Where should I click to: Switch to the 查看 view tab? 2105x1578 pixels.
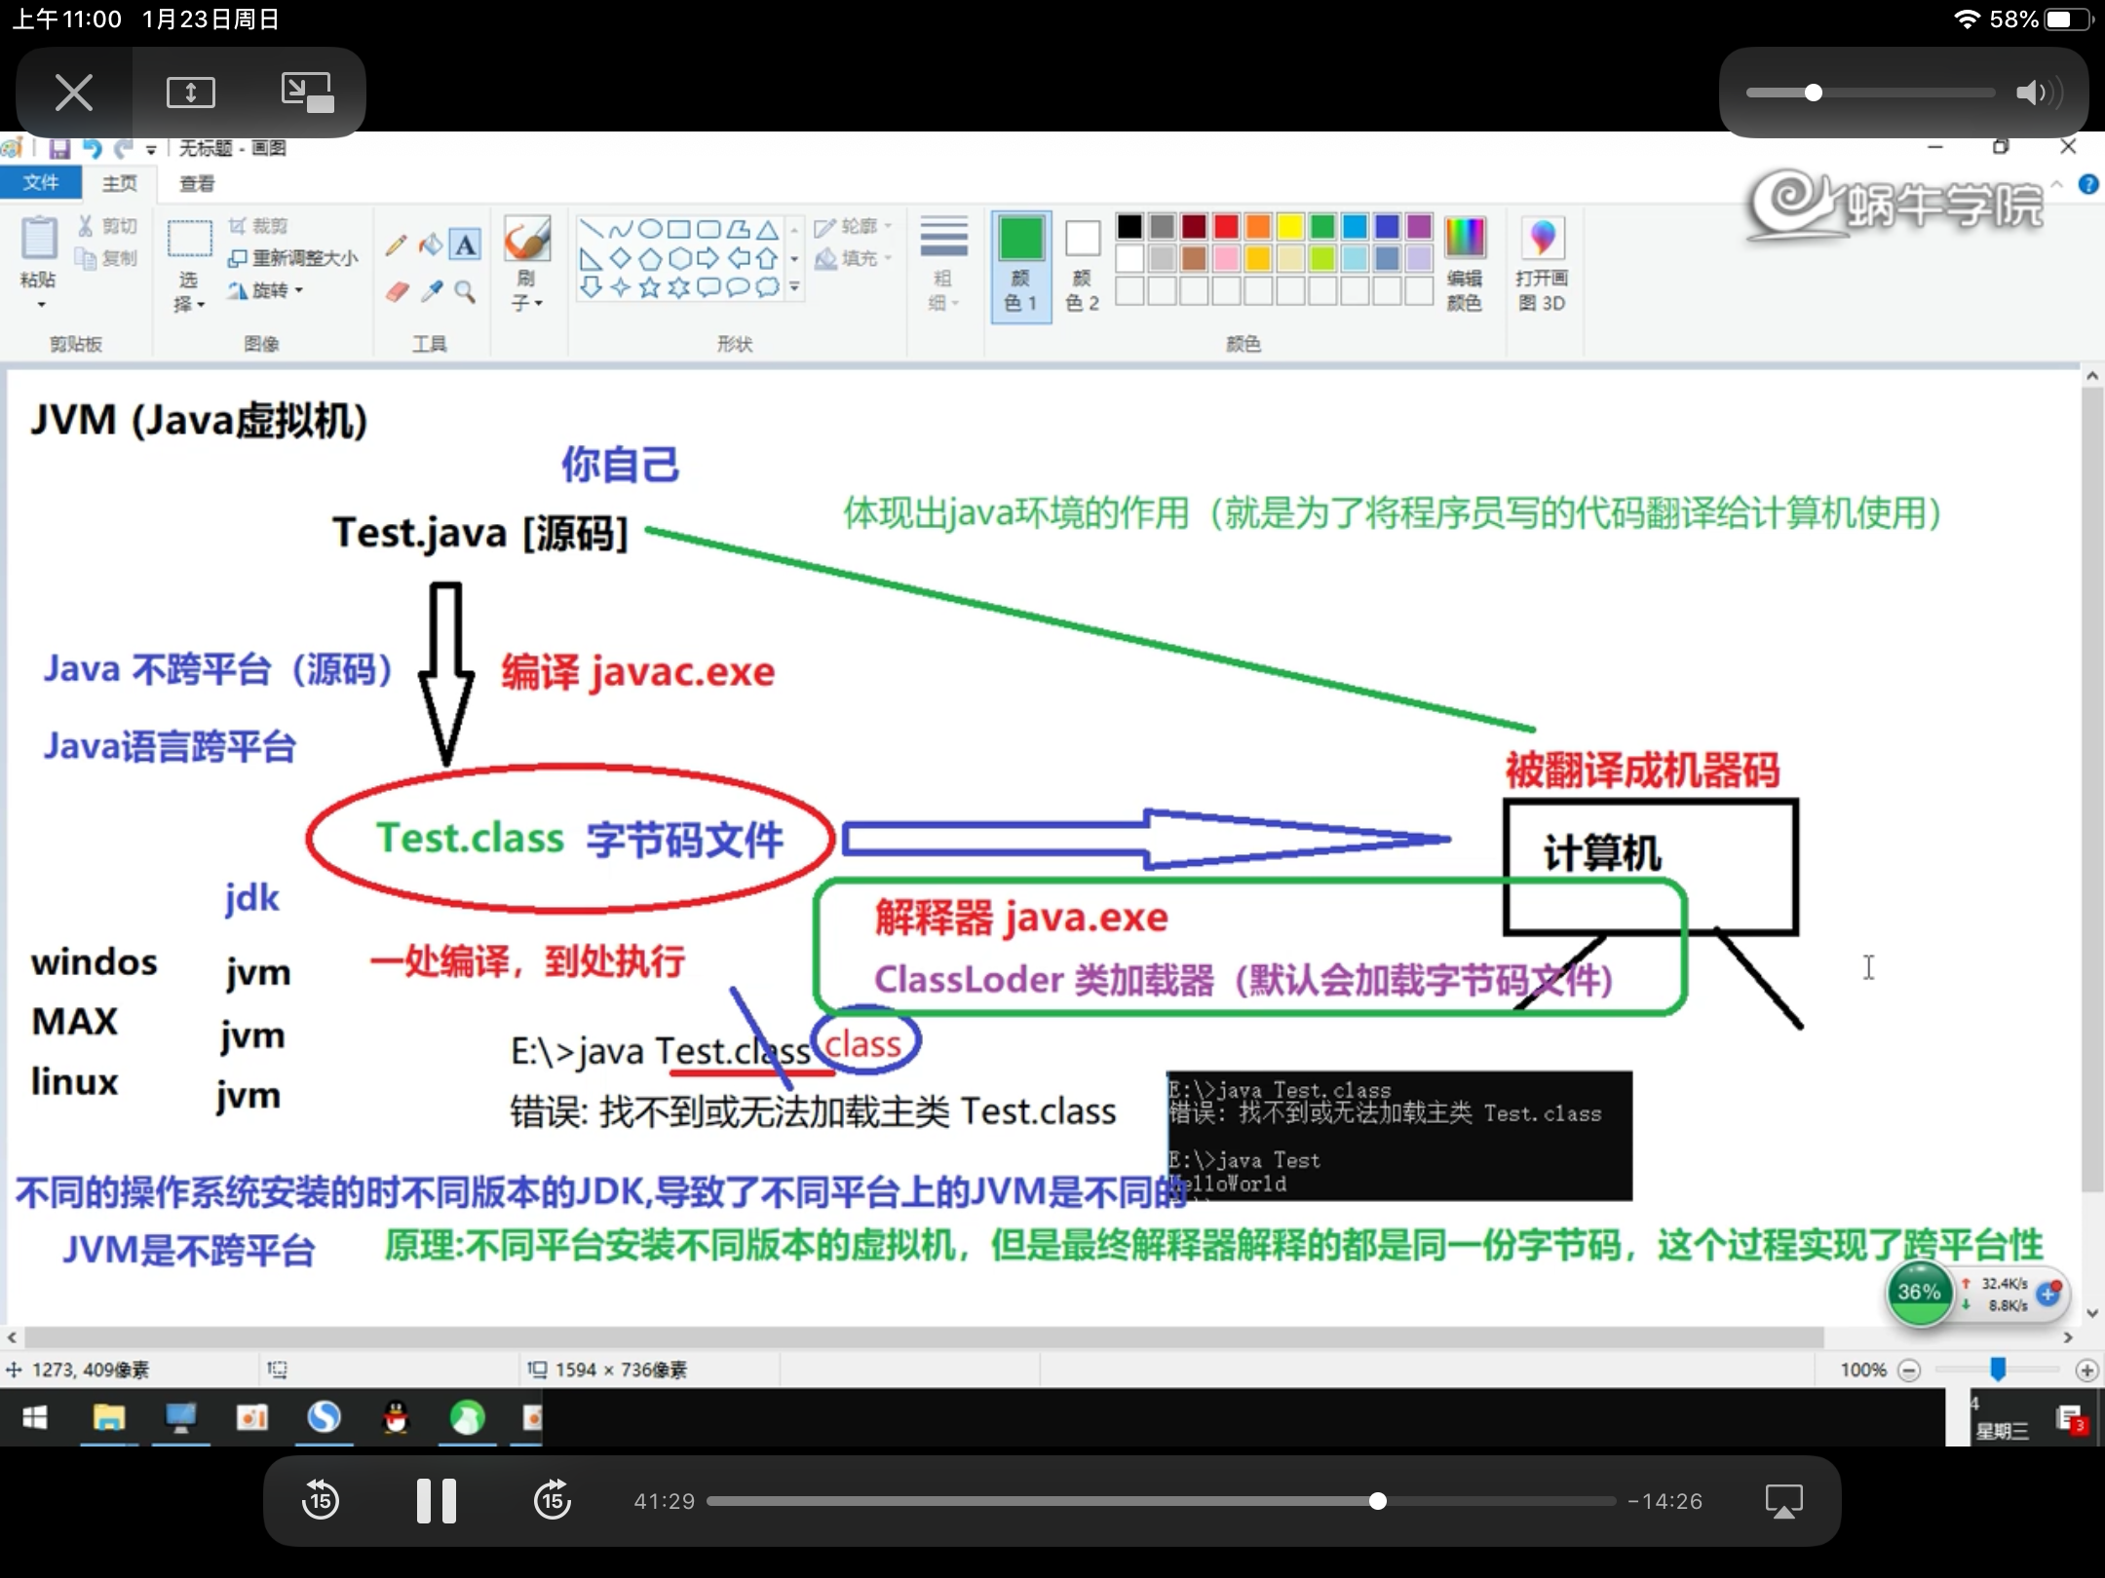click(x=197, y=183)
